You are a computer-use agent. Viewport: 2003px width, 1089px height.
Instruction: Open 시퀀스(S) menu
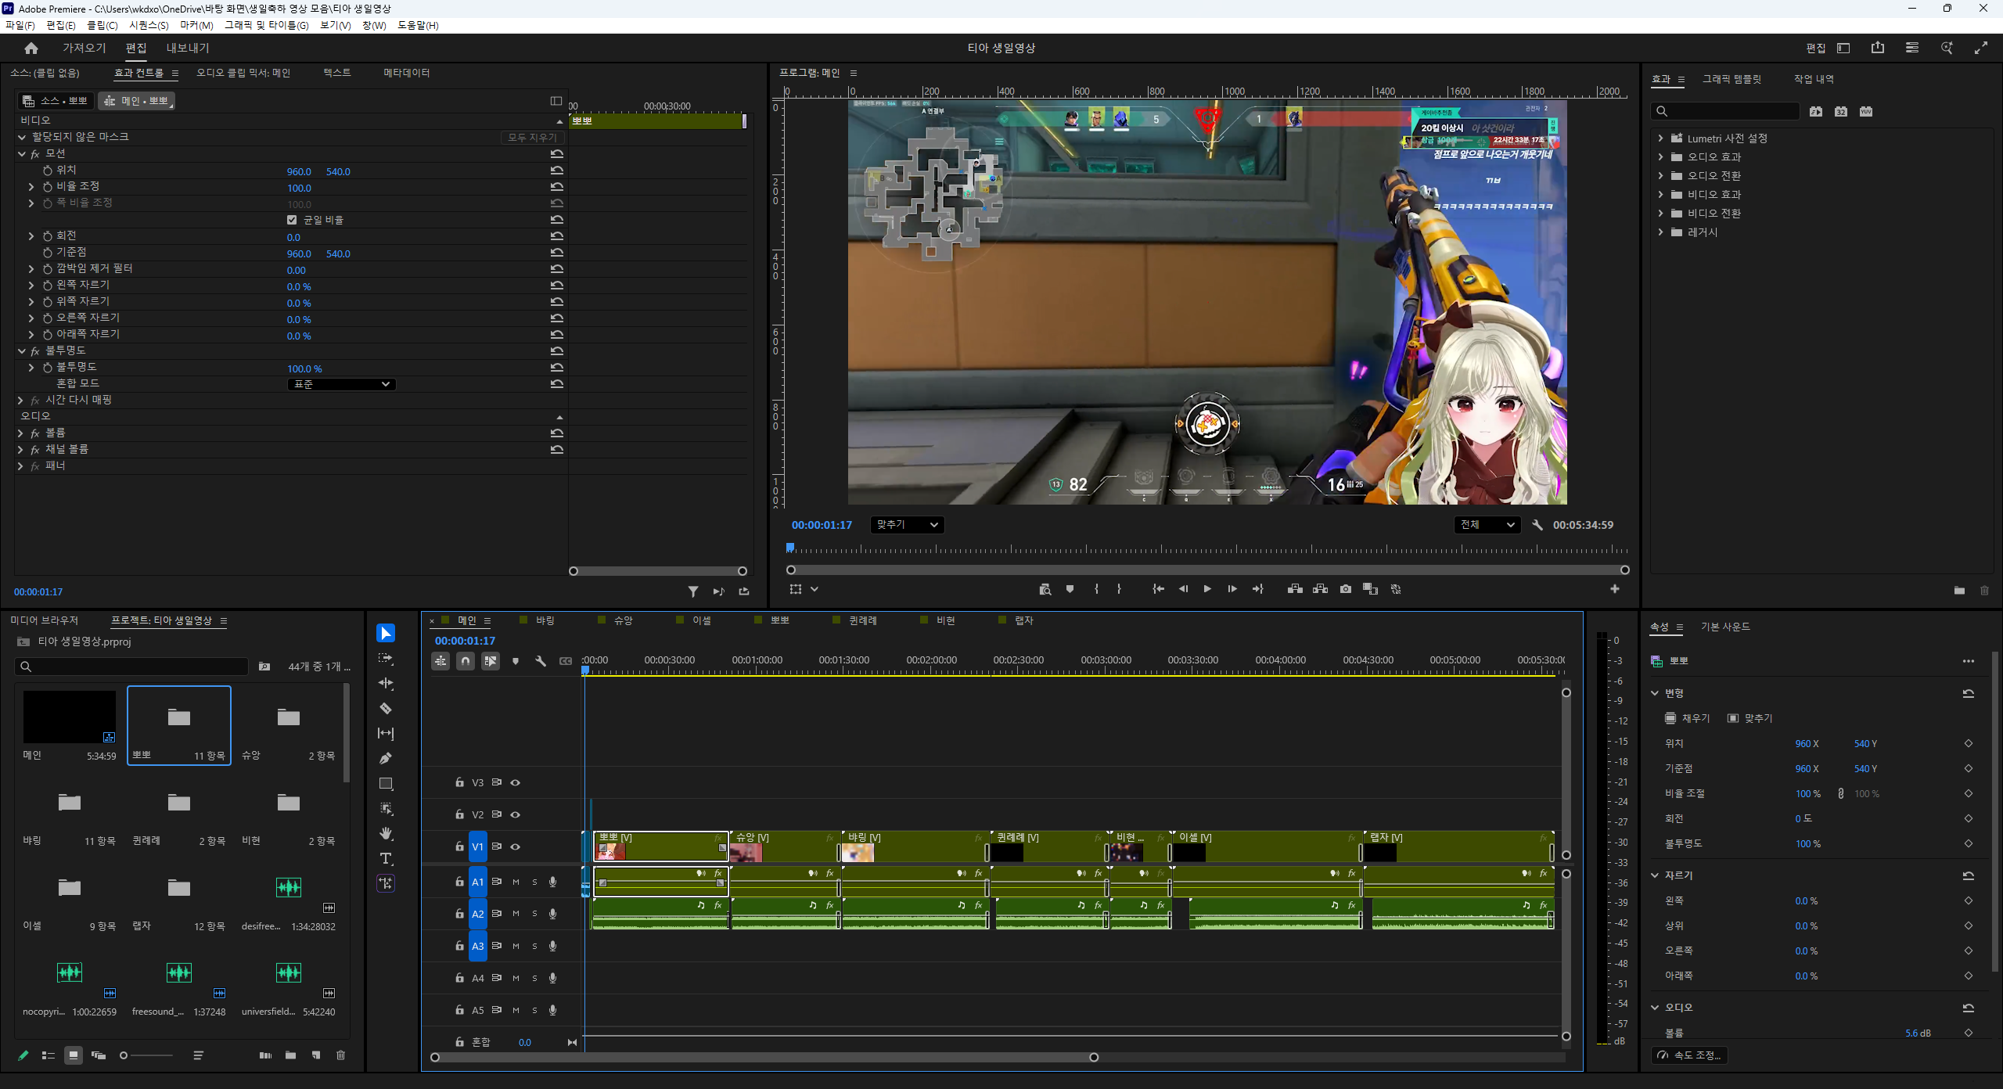(x=149, y=25)
